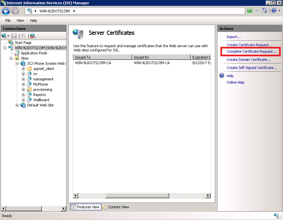Open the dropdown arrow next to the connection globe

pos(8,36)
